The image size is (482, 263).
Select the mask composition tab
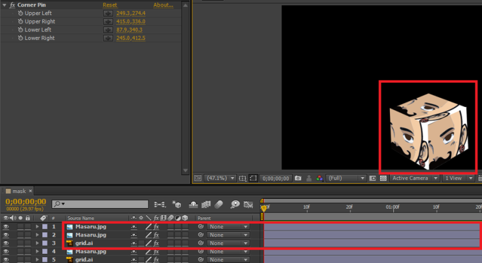pos(19,191)
